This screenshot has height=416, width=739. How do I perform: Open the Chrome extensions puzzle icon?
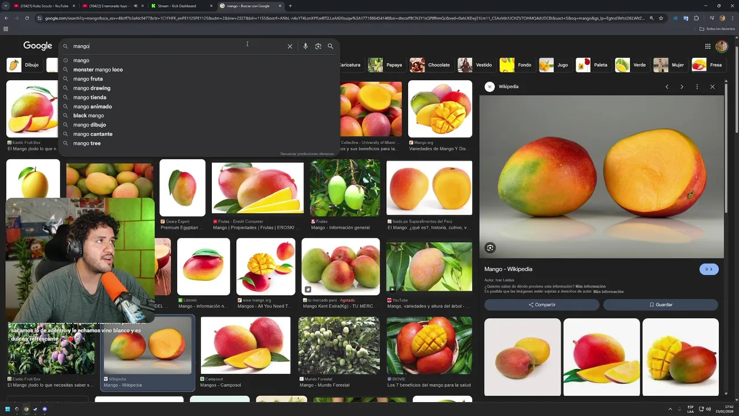point(696,18)
